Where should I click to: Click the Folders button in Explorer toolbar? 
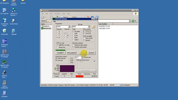tap(73, 17)
